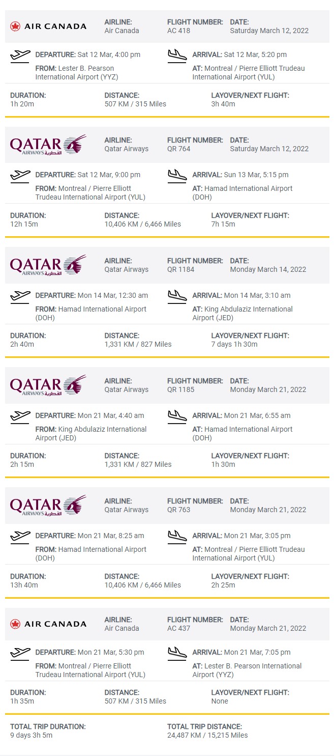The image size is (334, 756).
Task: Click the arrival plane icon for QR 764
Action: (x=177, y=176)
